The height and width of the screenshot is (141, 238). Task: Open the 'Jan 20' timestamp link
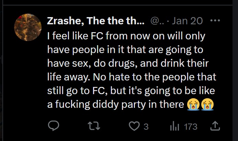tap(187, 21)
